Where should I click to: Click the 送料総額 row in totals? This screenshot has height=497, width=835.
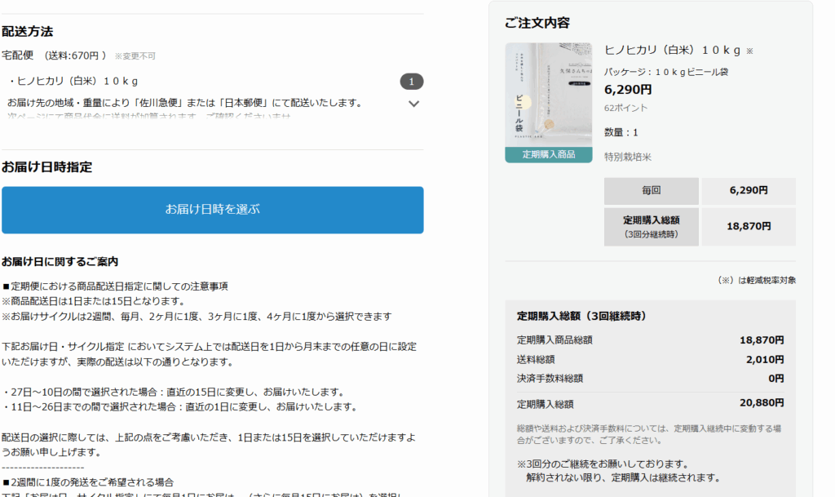click(x=536, y=359)
